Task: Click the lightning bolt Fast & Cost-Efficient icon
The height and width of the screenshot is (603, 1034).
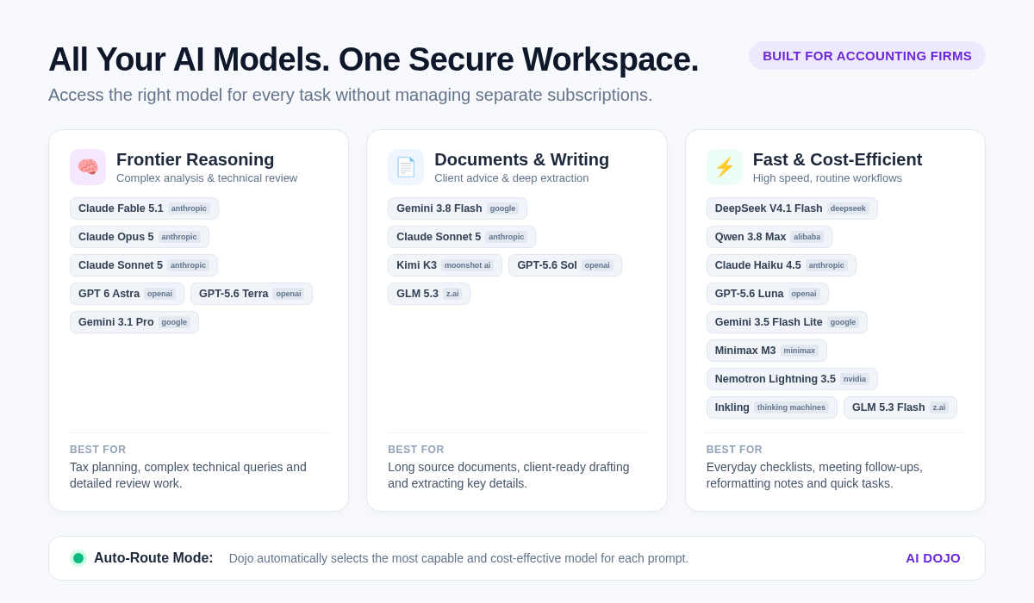Action: 725,167
